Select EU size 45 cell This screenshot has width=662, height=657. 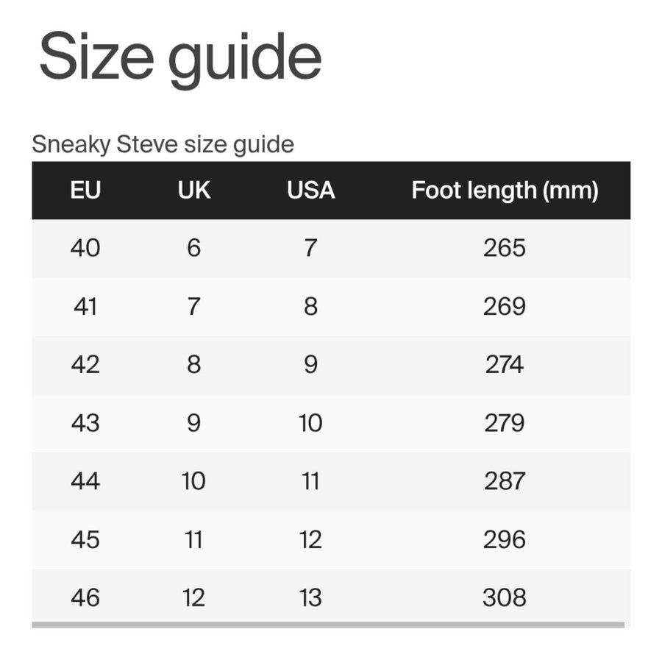click(x=85, y=539)
